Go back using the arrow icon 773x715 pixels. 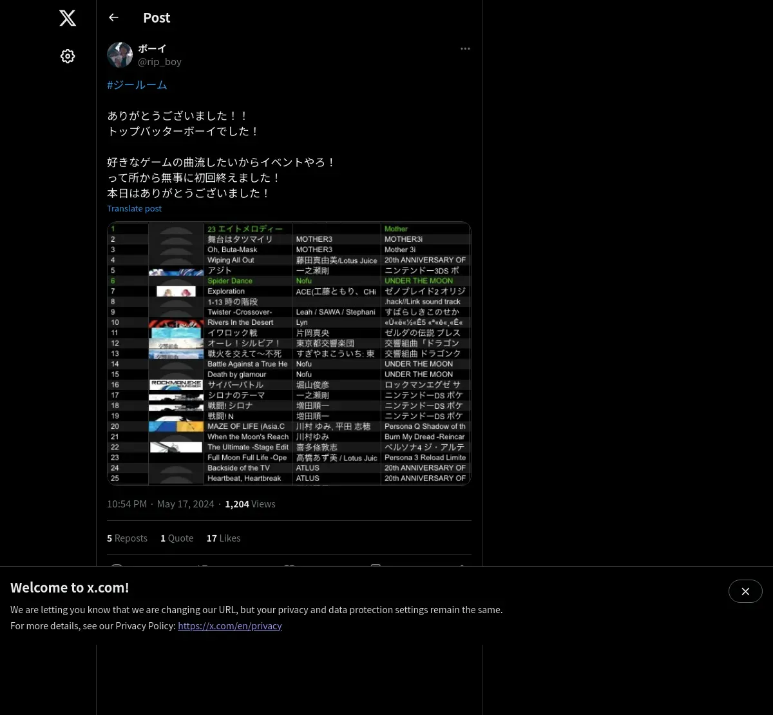[x=113, y=17]
